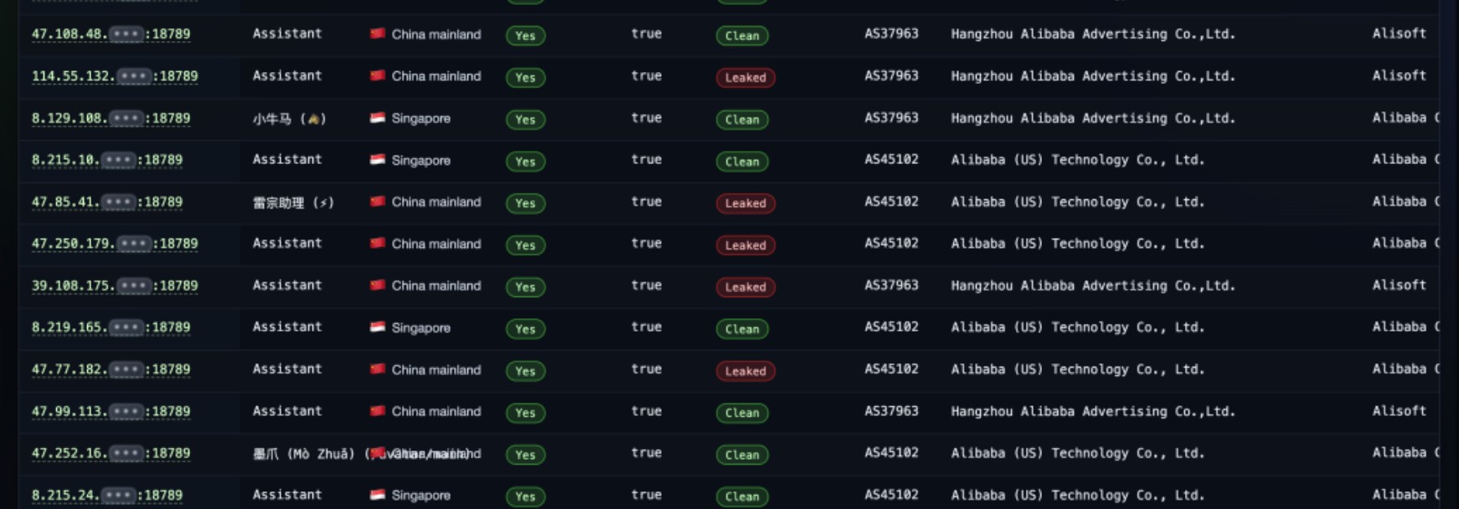Click the Singapore flag in the 8.129.108 row

coord(378,118)
